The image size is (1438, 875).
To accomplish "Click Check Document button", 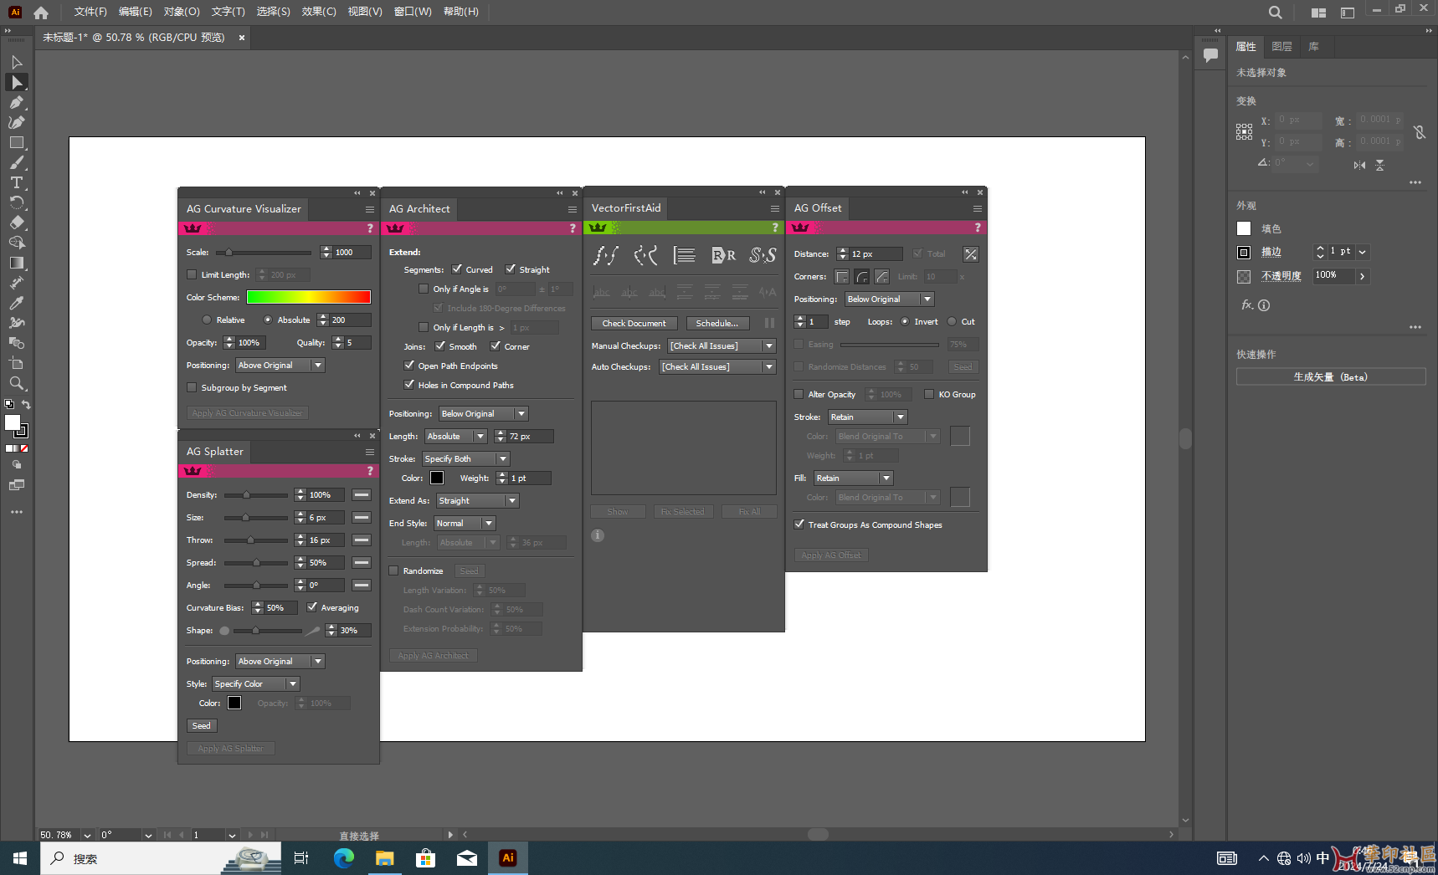I will pos(634,324).
